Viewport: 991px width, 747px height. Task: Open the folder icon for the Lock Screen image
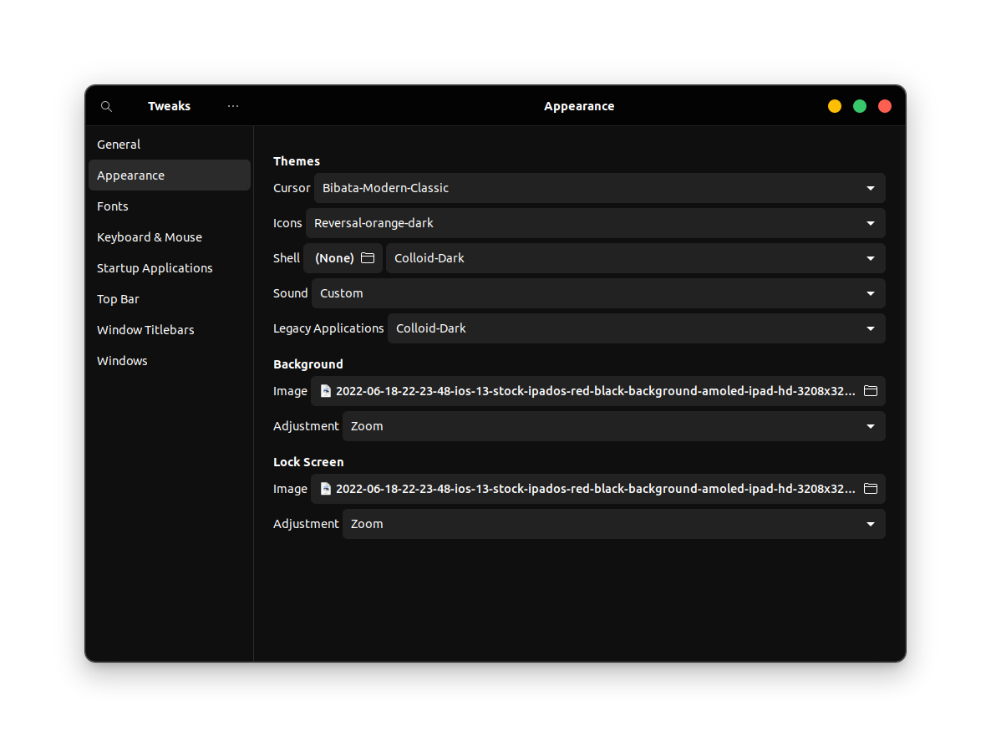(x=870, y=489)
